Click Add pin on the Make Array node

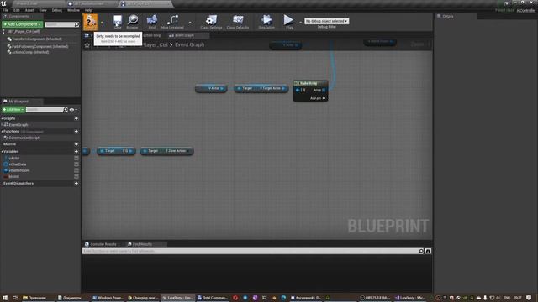pos(318,98)
